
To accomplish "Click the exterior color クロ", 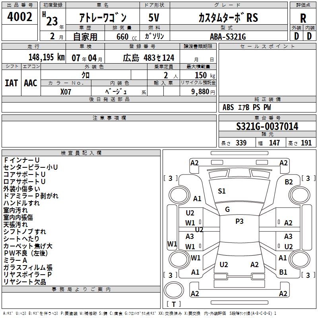I will coord(85,75).
